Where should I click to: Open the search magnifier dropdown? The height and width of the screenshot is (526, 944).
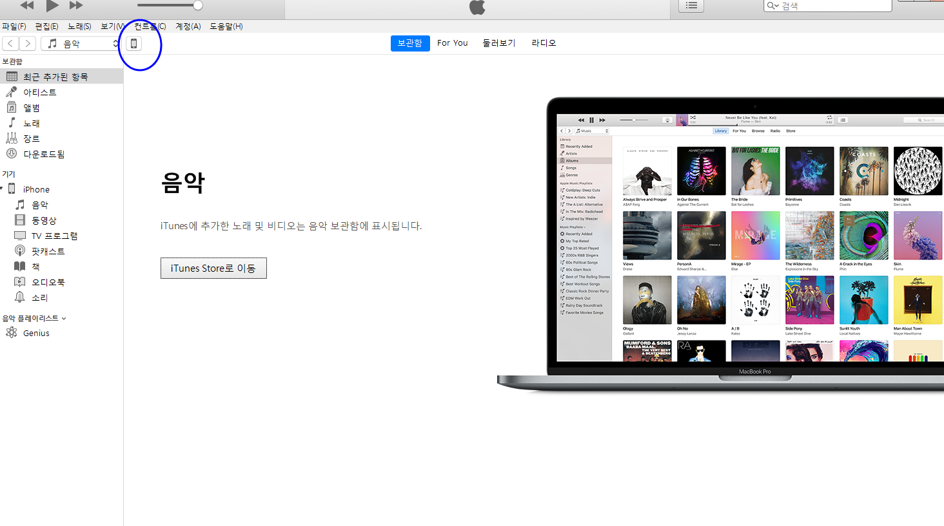(772, 5)
